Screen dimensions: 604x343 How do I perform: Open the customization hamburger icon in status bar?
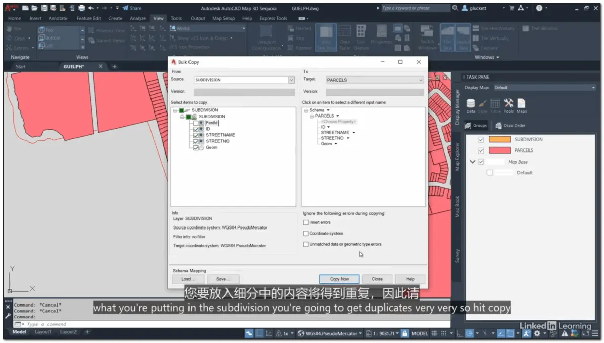pyautogui.click(x=595, y=333)
